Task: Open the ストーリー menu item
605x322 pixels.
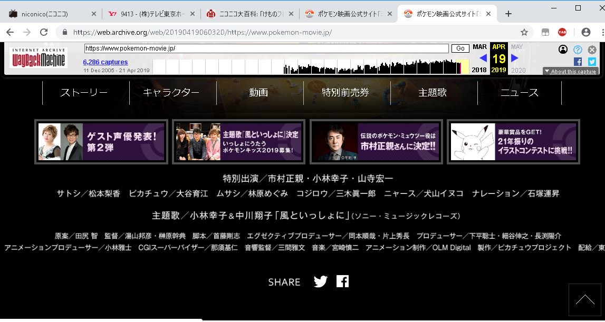Action: tap(84, 93)
